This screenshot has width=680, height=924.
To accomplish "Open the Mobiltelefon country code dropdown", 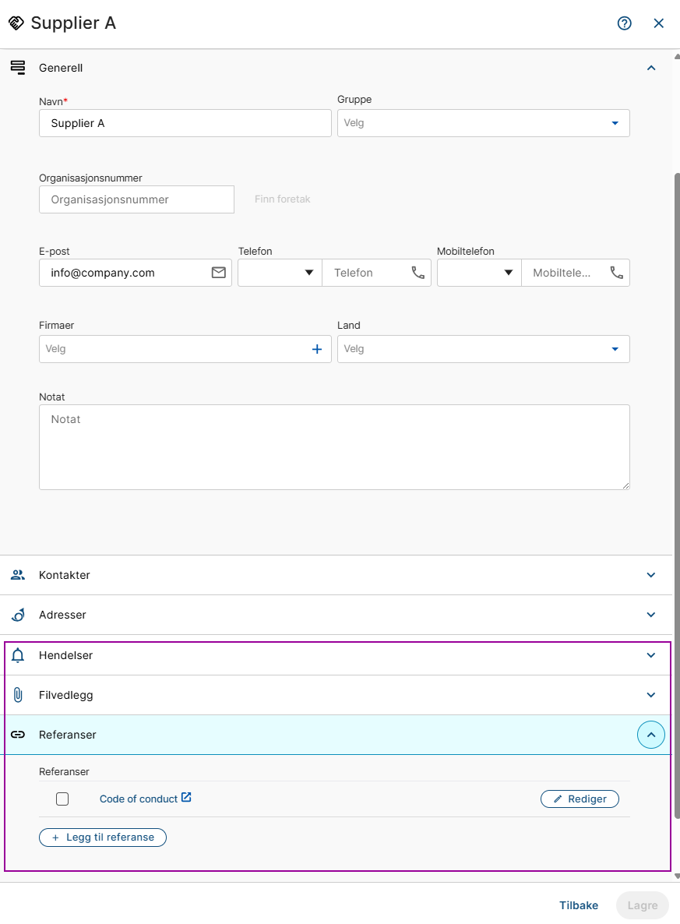I will click(x=479, y=272).
